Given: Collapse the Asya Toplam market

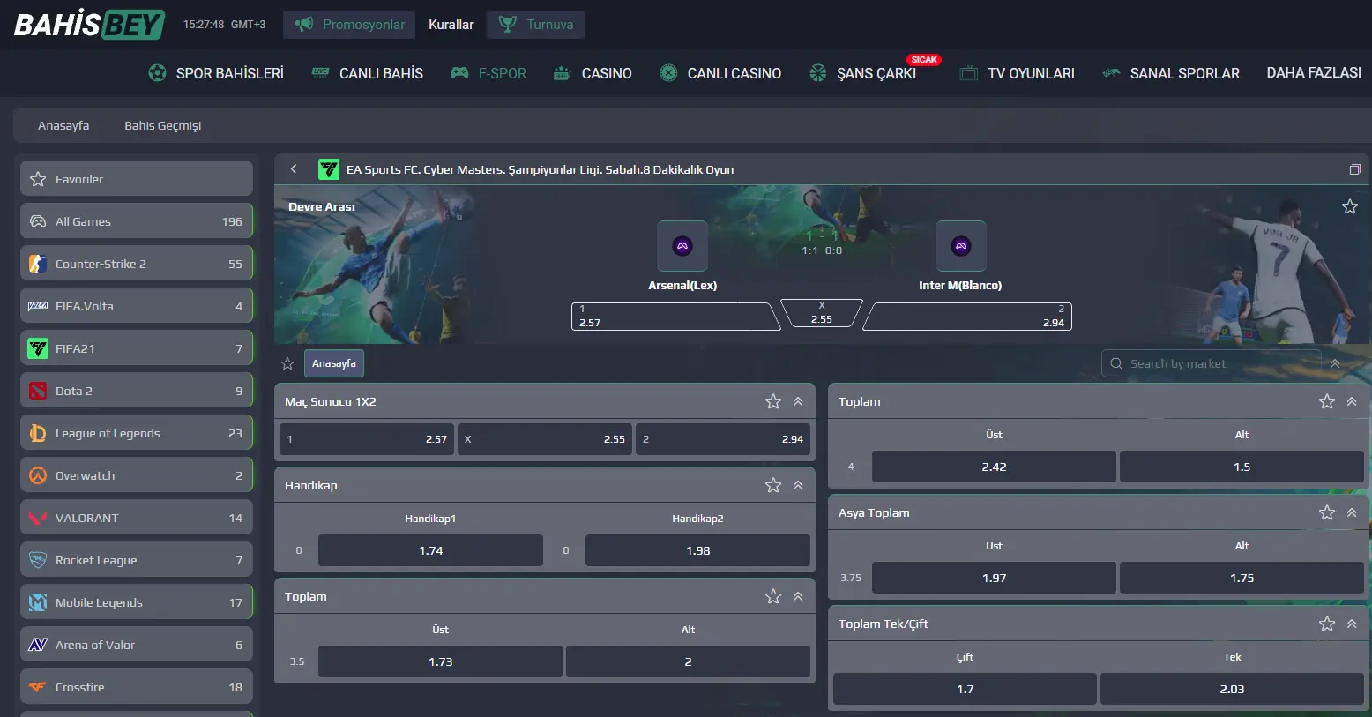Looking at the screenshot, I should pos(1352,512).
